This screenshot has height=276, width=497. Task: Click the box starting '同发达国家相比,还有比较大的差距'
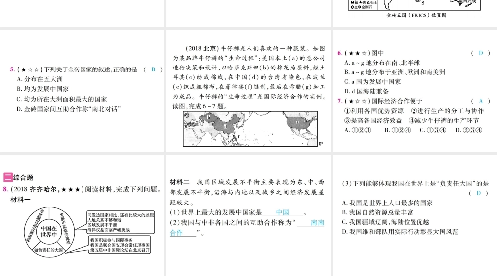pyautogui.click(x=120, y=222)
